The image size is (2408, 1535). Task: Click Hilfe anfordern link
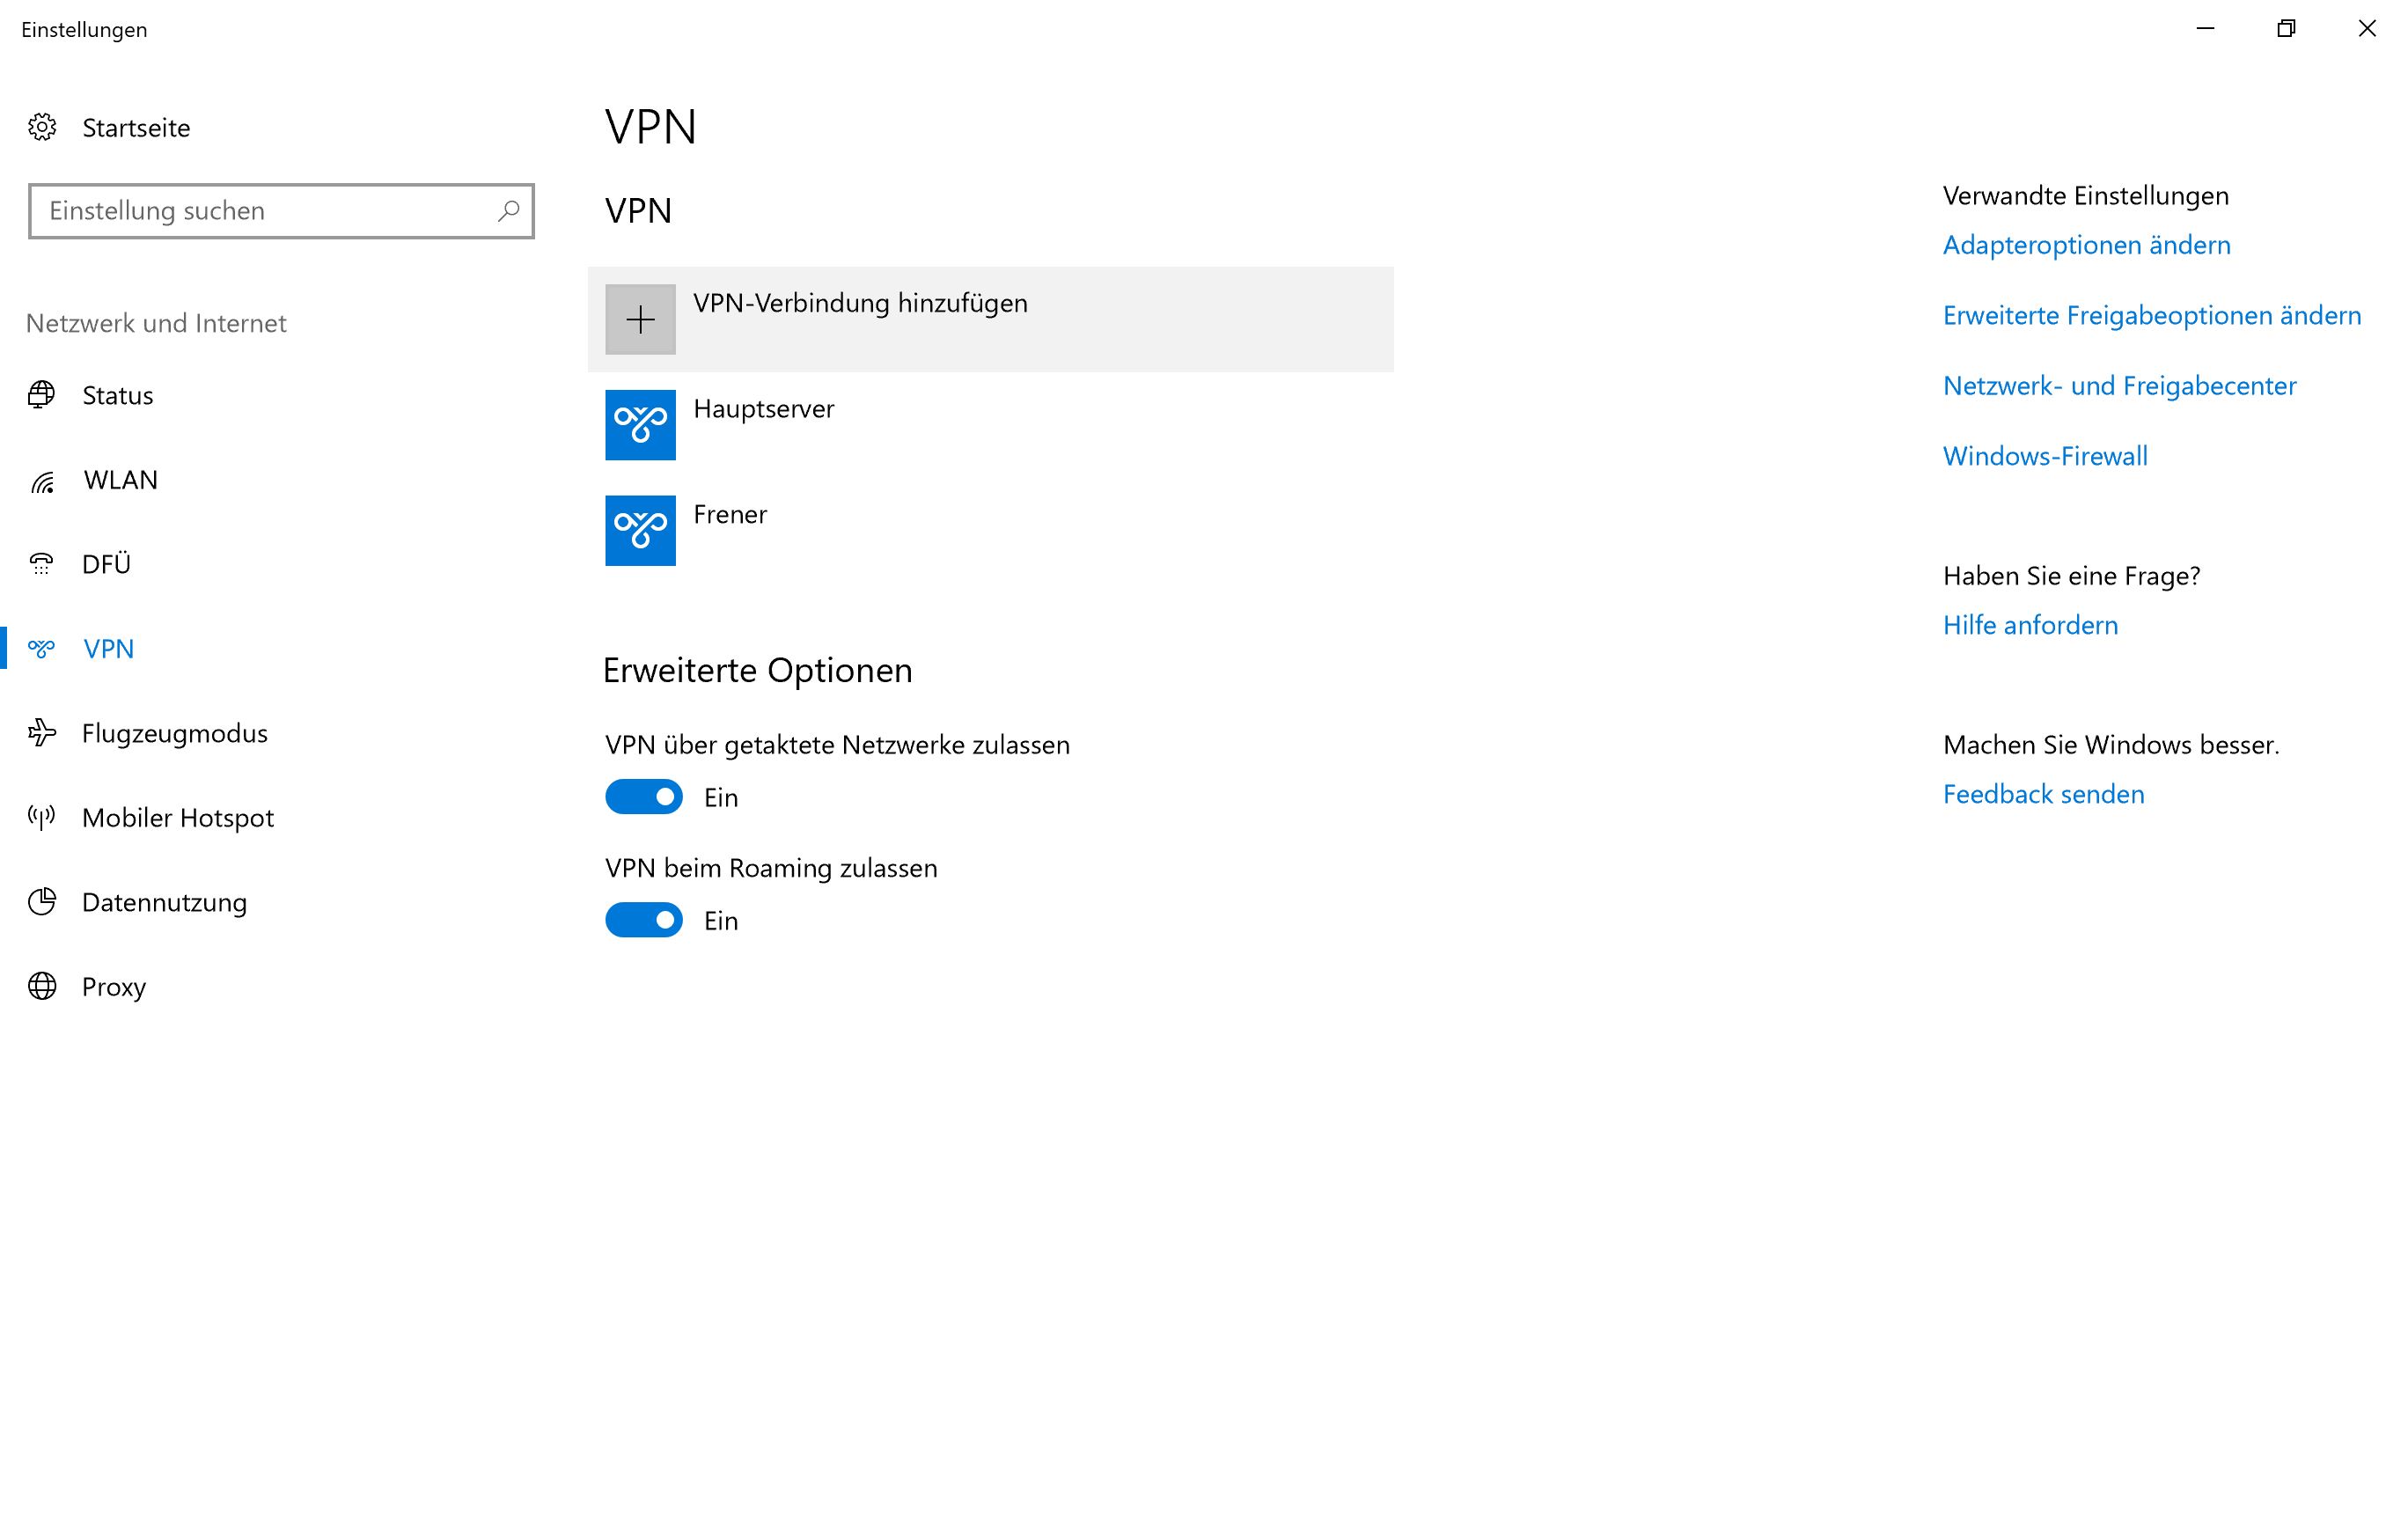pos(2030,625)
